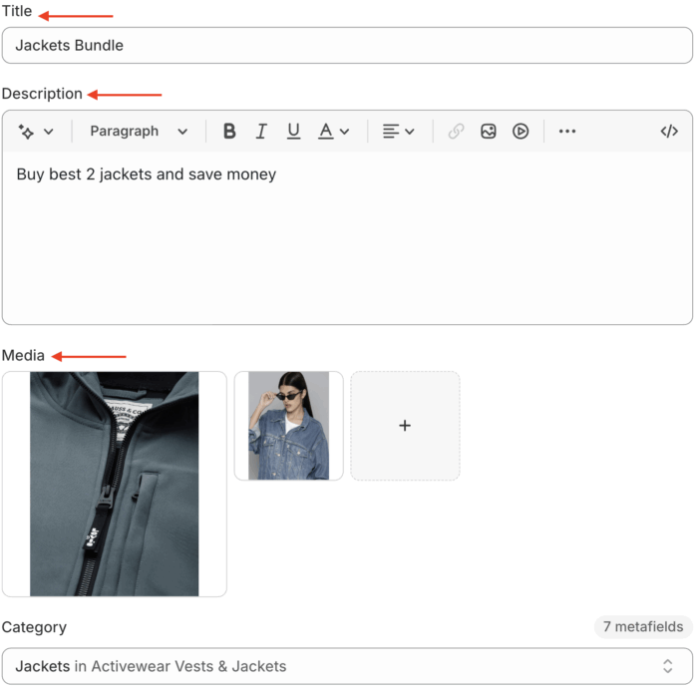Select the grey zip jacket thumbnail
Image resolution: width=698 pixels, height=688 pixels.
tap(115, 484)
